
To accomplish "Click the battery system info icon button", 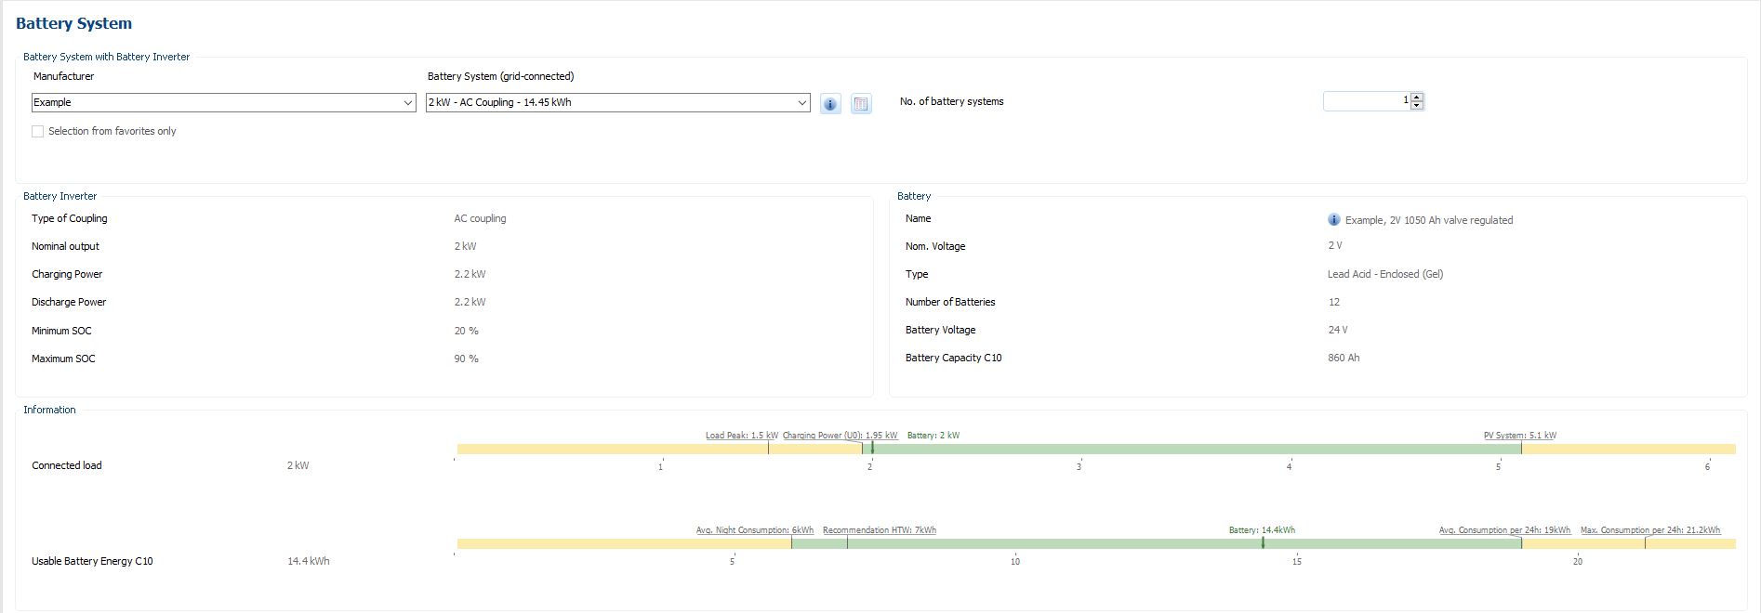I will (830, 104).
